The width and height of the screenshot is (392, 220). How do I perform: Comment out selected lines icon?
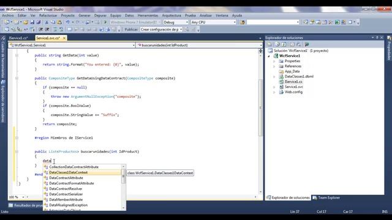55,29
